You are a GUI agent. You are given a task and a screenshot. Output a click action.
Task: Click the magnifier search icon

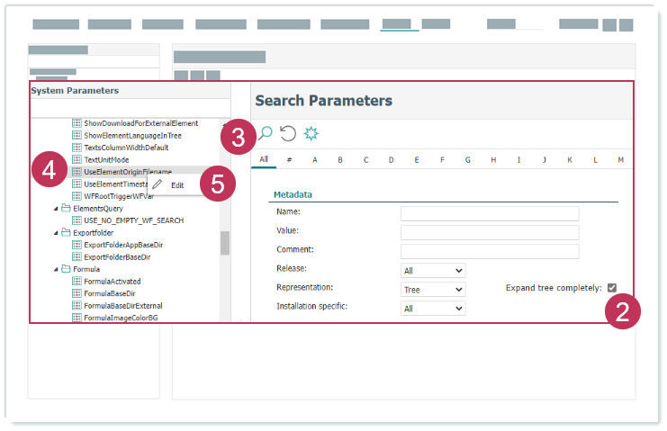pyautogui.click(x=266, y=133)
